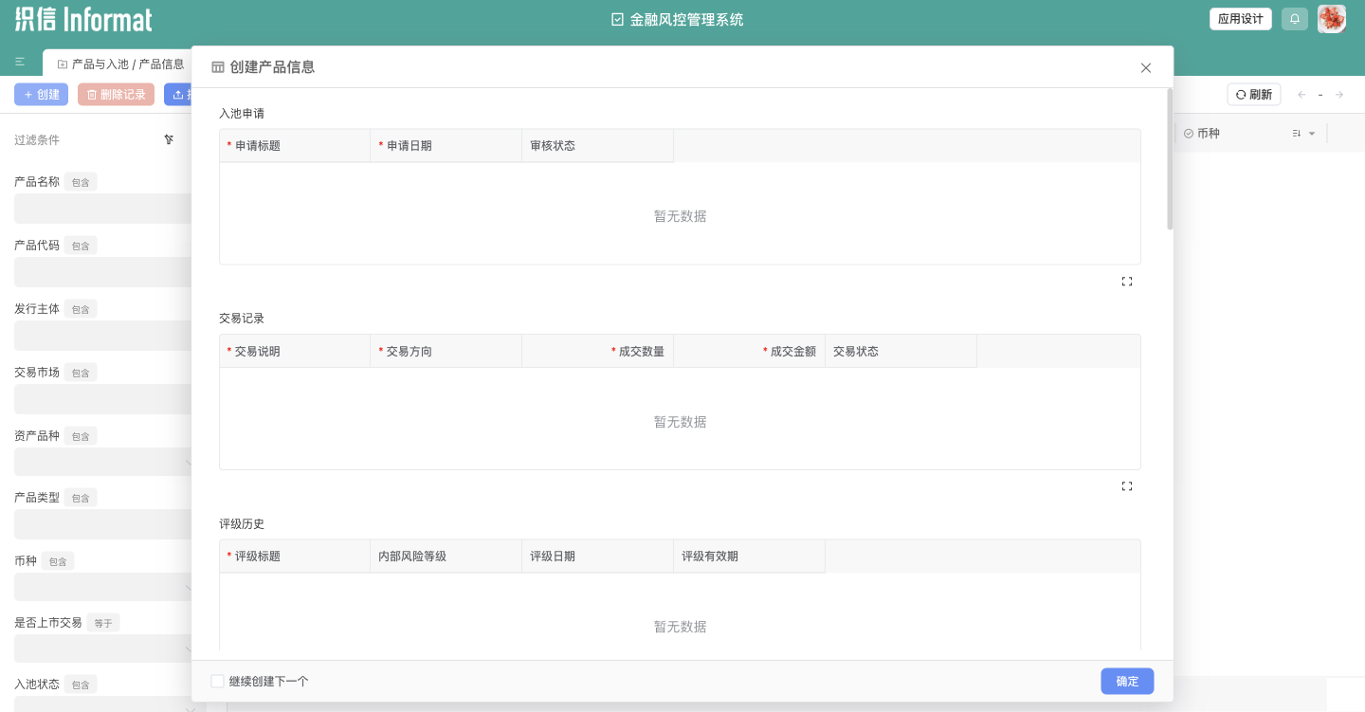Click the 交易方向 column header
Screen dimensions: 1365x712
click(x=446, y=352)
